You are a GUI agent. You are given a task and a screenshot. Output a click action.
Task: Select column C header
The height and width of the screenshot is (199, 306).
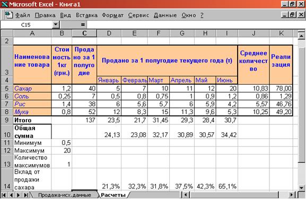[84, 33]
